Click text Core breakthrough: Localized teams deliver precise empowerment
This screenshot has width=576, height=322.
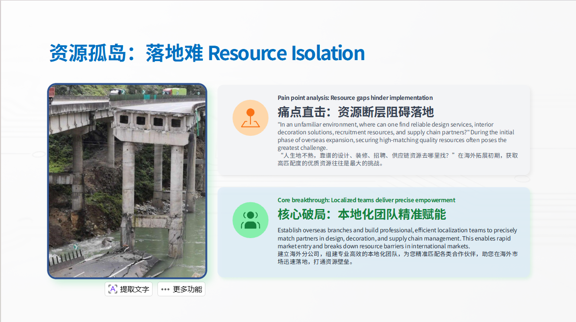(x=366, y=200)
